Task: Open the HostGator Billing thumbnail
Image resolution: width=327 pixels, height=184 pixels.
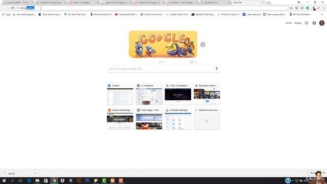Action: coord(178,119)
